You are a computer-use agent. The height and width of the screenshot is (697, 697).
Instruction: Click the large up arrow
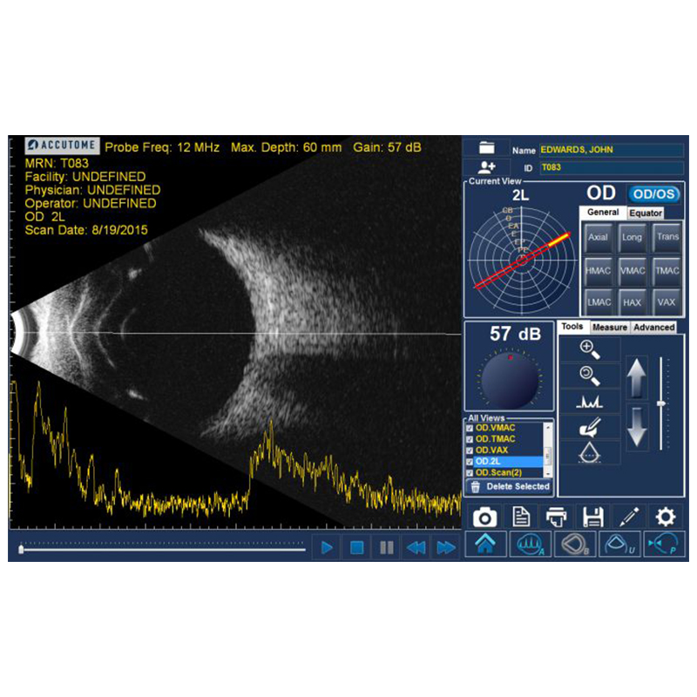coord(636,378)
